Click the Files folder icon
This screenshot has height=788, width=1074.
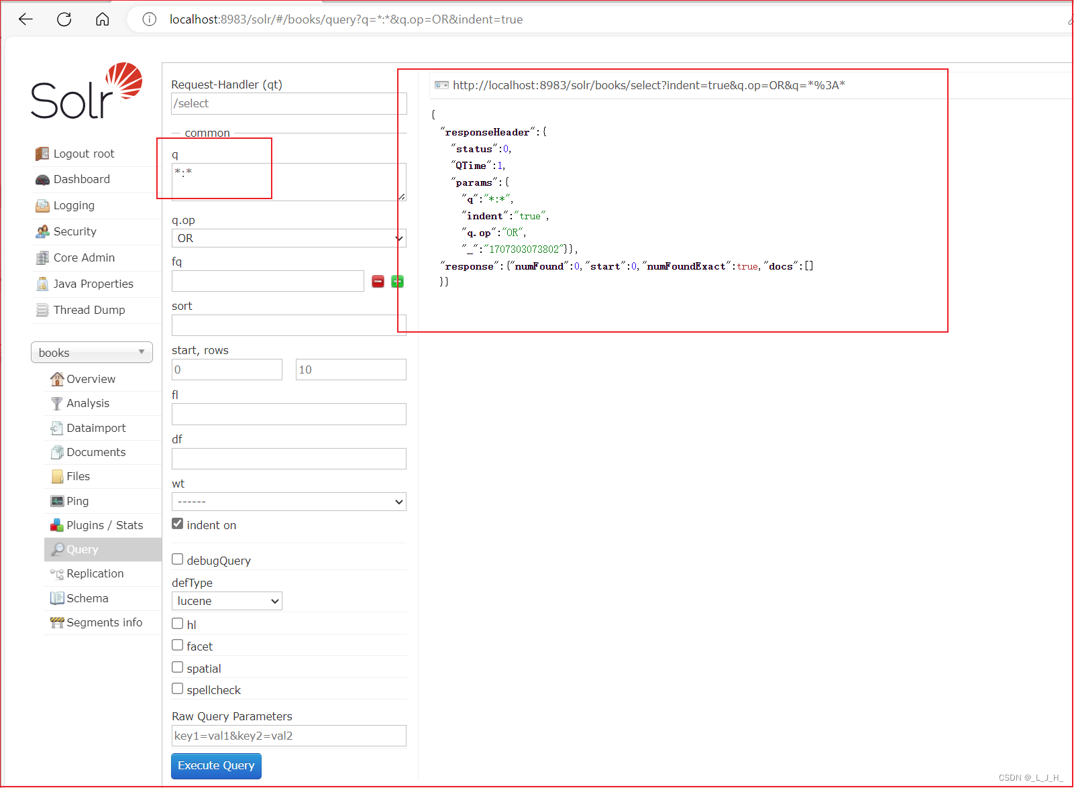pos(58,476)
